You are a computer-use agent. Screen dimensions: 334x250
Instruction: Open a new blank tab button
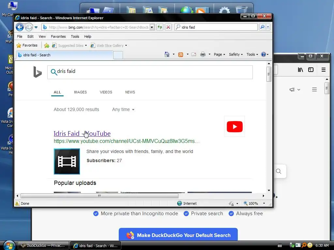(118, 55)
